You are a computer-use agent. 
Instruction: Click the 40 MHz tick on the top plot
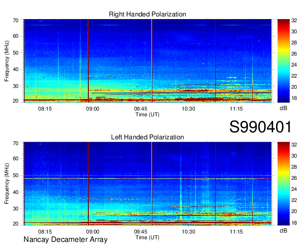[x=16, y=69]
